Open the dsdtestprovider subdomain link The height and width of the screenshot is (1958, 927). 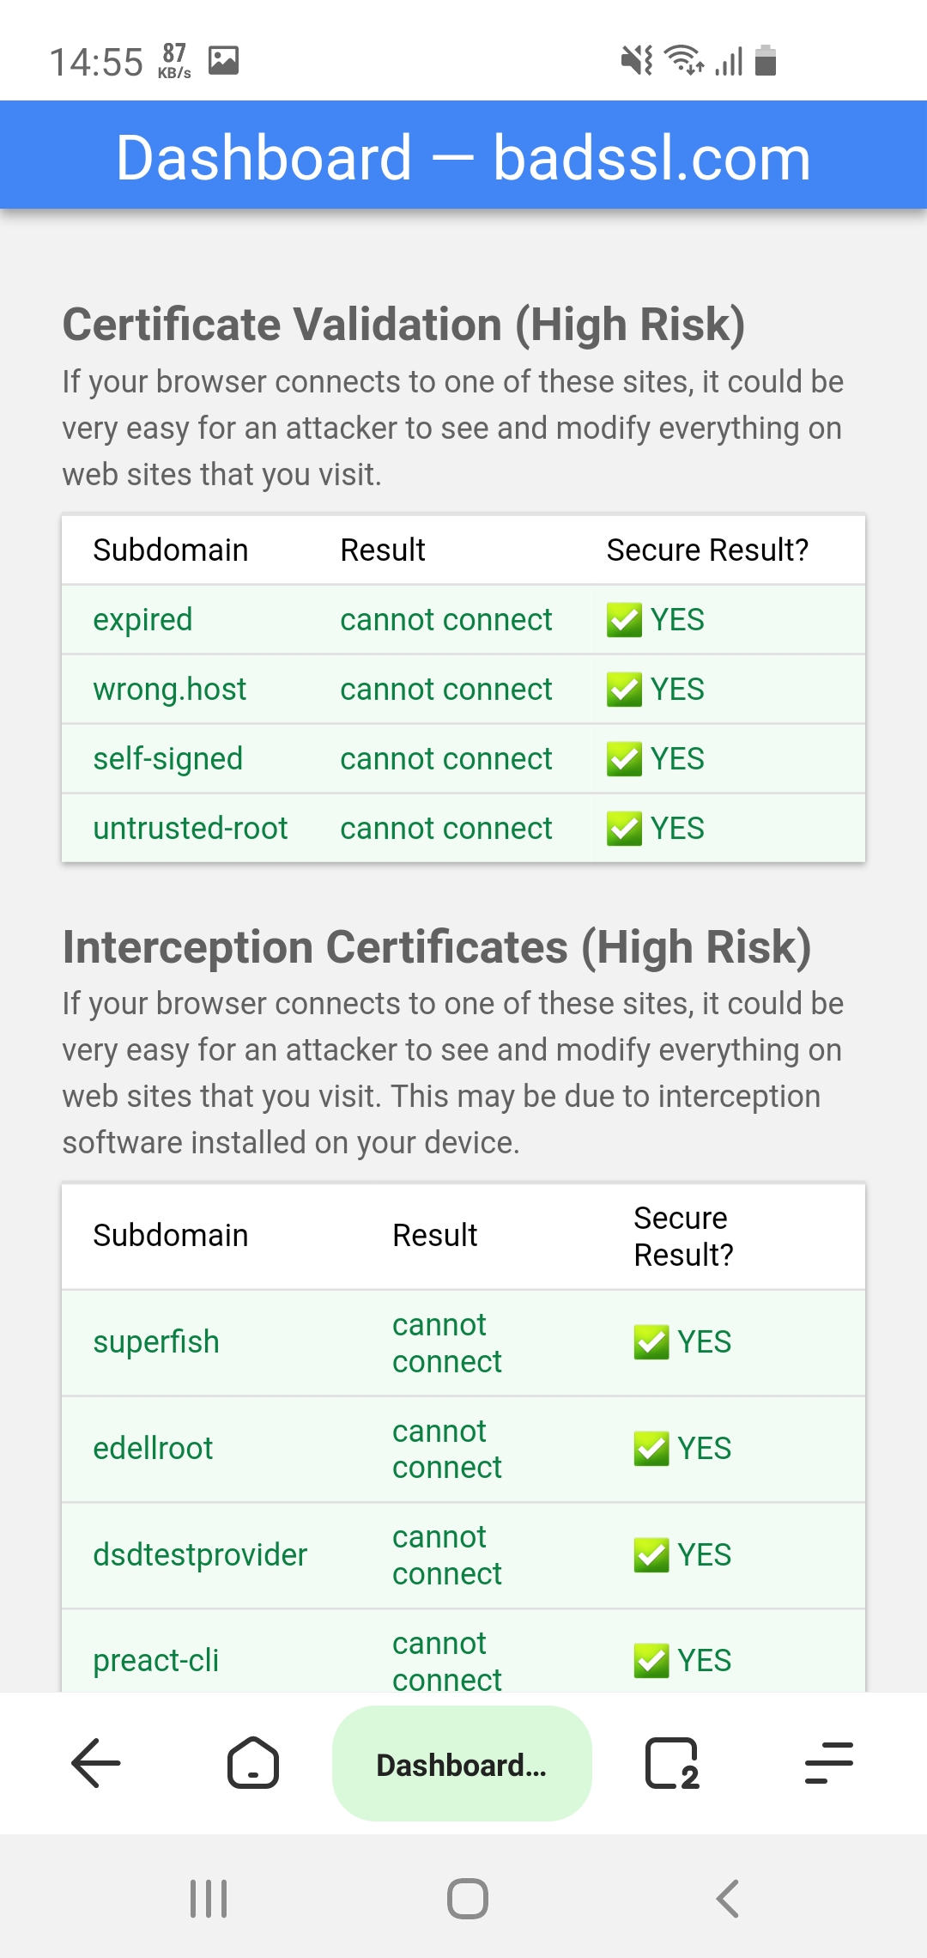click(x=200, y=1555)
